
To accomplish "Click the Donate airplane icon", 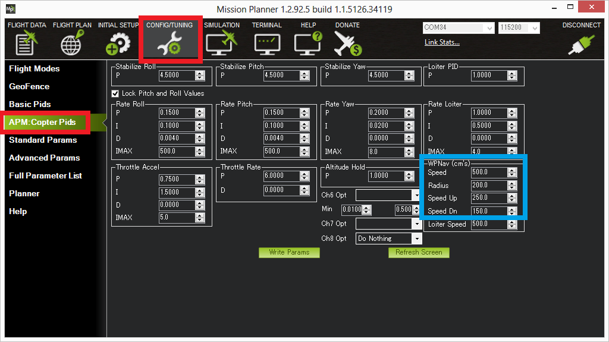I will [x=347, y=43].
